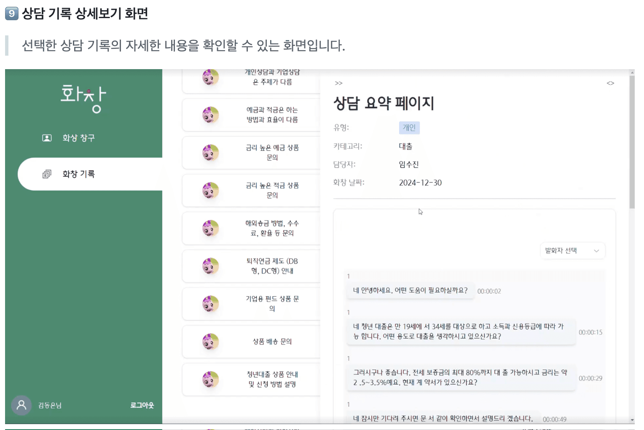Click the 로그아웃 logout button
This screenshot has height=430, width=644.
coord(142,405)
